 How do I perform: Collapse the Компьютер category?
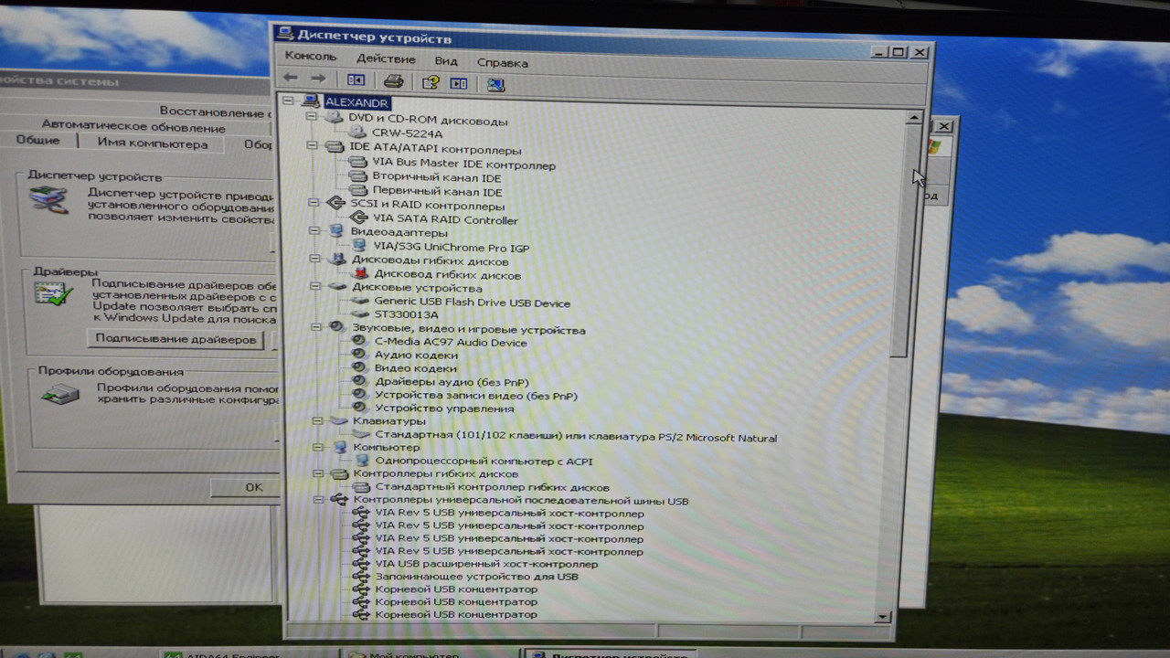click(x=318, y=447)
